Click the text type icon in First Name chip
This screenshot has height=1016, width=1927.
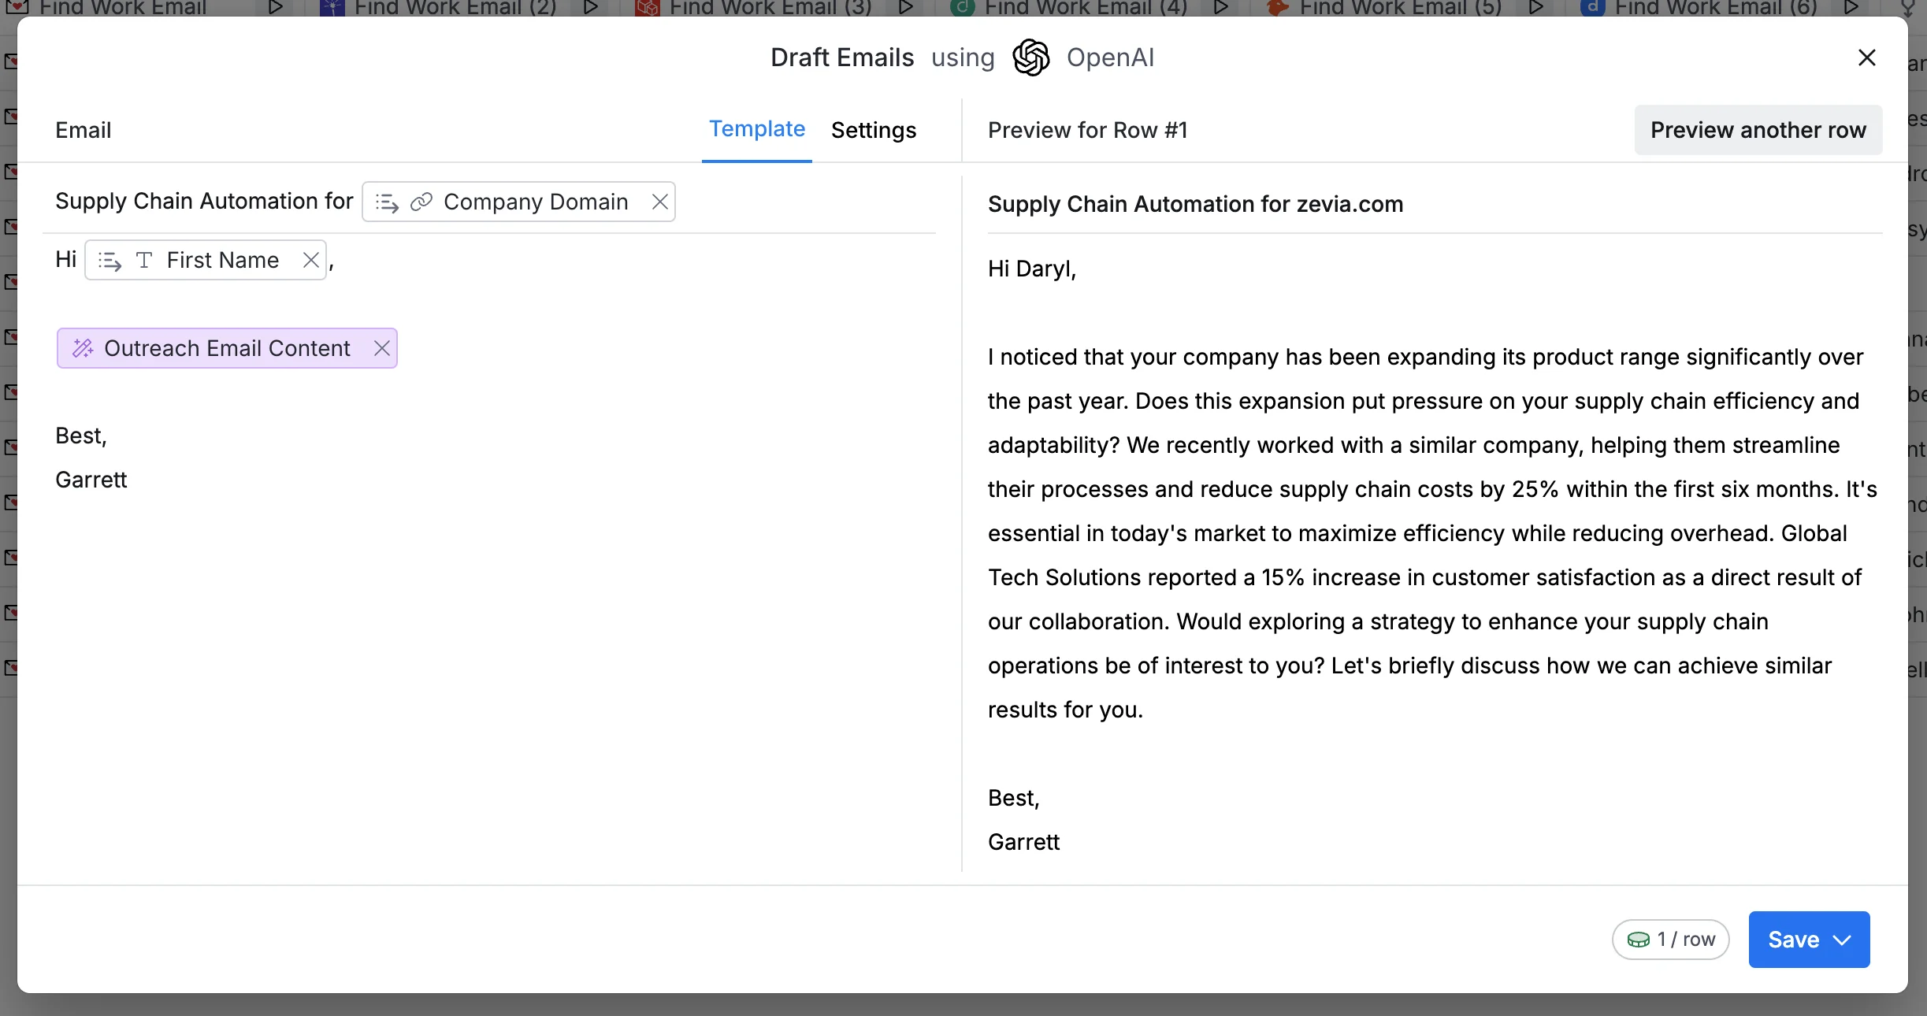pos(144,260)
